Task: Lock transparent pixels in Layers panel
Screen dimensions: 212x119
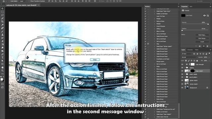Action: click(x=186, y=61)
